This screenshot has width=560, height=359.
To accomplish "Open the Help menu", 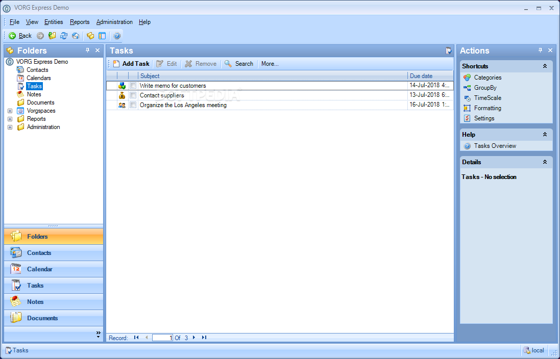I will click(x=144, y=22).
